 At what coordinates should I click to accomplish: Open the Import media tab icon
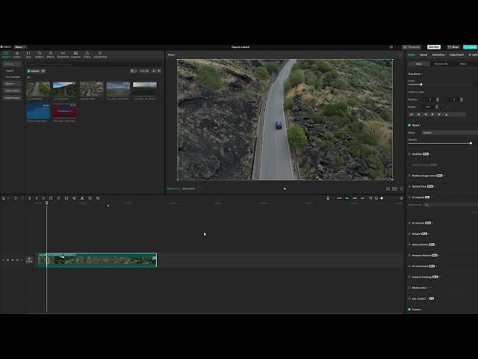(5, 55)
